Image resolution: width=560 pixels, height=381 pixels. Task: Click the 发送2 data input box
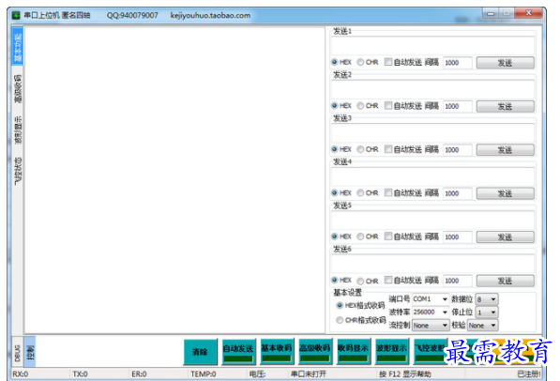pyautogui.click(x=432, y=89)
